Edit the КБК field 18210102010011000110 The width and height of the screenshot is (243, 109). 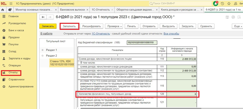pyautogui.click(x=142, y=42)
